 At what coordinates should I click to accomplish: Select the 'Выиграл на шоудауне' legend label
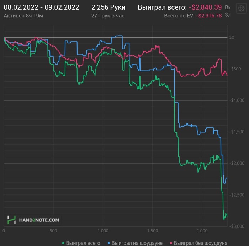(137, 243)
